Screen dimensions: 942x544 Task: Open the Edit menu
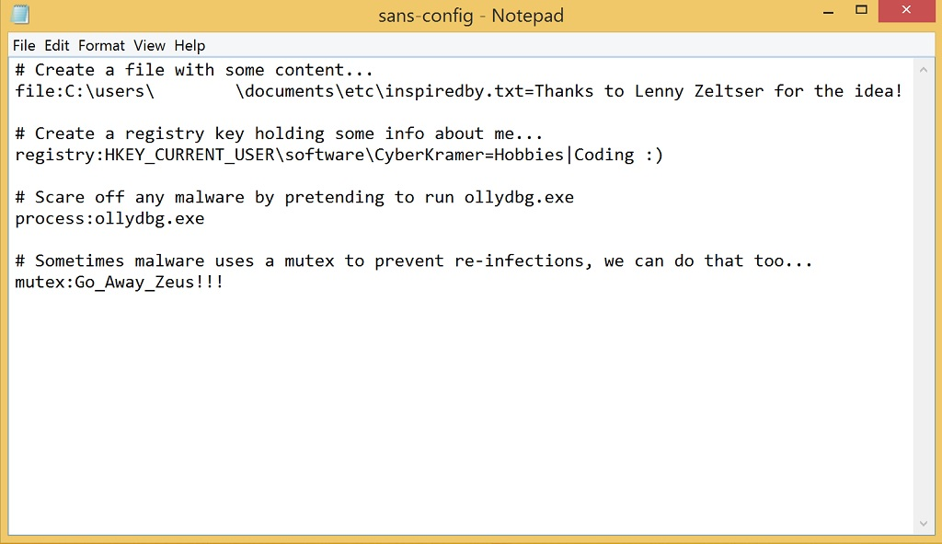tap(57, 46)
